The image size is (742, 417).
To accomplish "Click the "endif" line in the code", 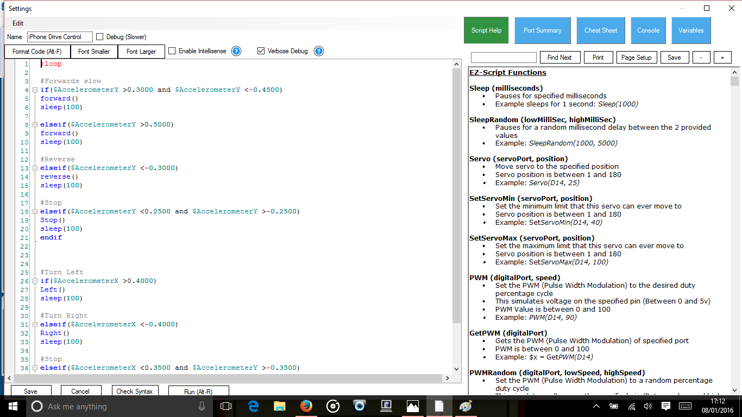I will [x=51, y=237].
